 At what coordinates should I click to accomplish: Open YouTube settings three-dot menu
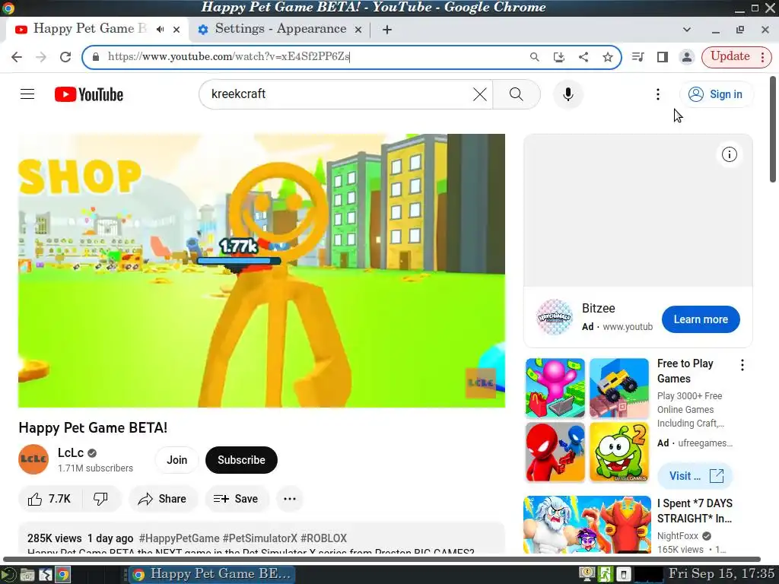[658, 94]
